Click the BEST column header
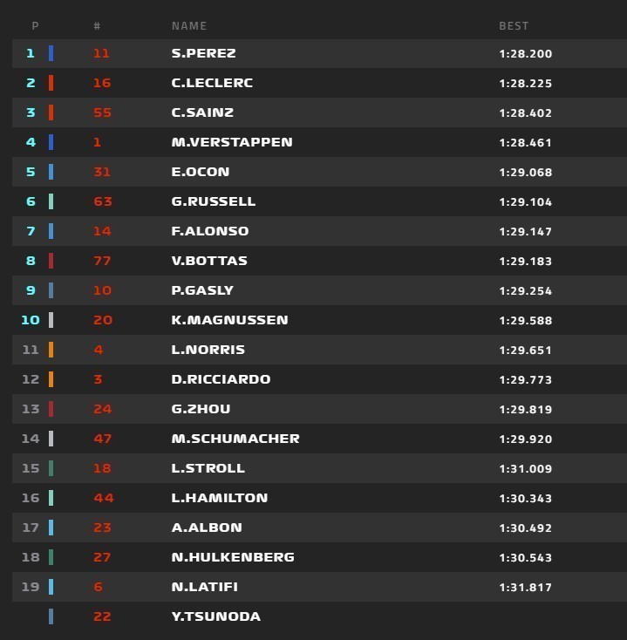The image size is (627, 640). coord(514,26)
